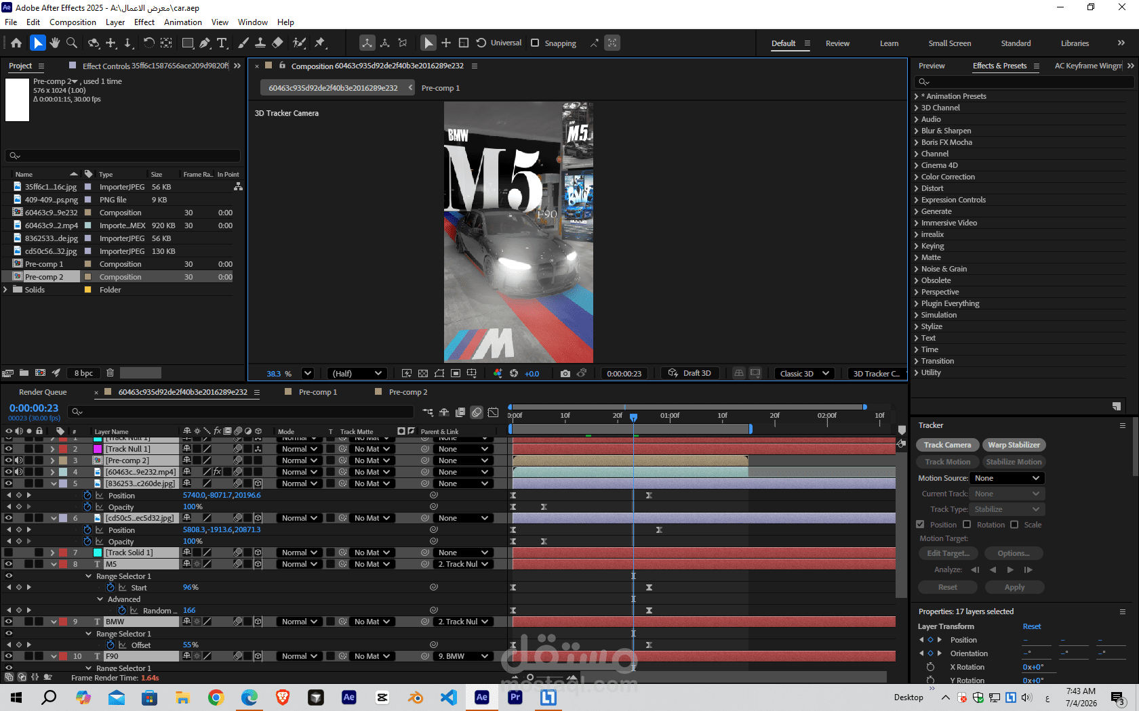Check the Scale option in Tracker
This screenshot has width=1139, height=711.
pos(1014,524)
